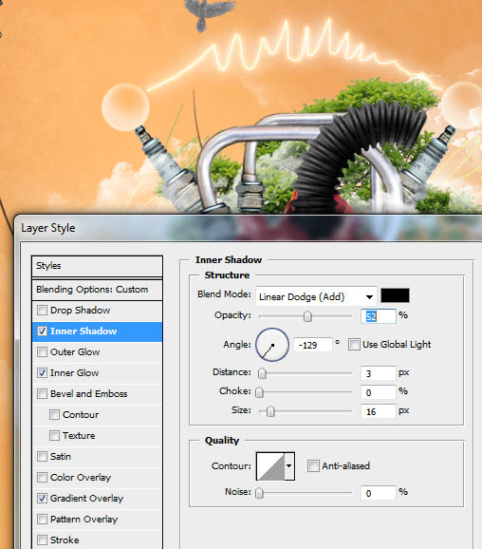Click the Opacity slider handle
This screenshot has height=549, width=482.
(307, 316)
